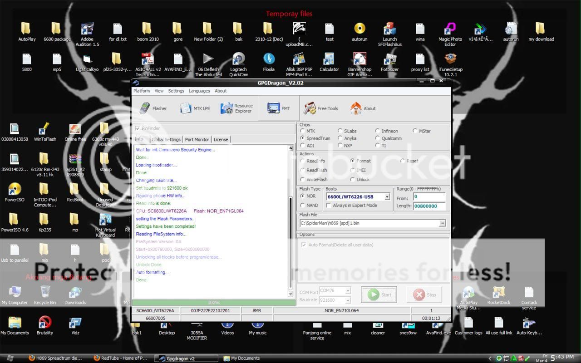Viewport: 581px width, 363px height.
Task: Open the View menu
Action: click(159, 91)
